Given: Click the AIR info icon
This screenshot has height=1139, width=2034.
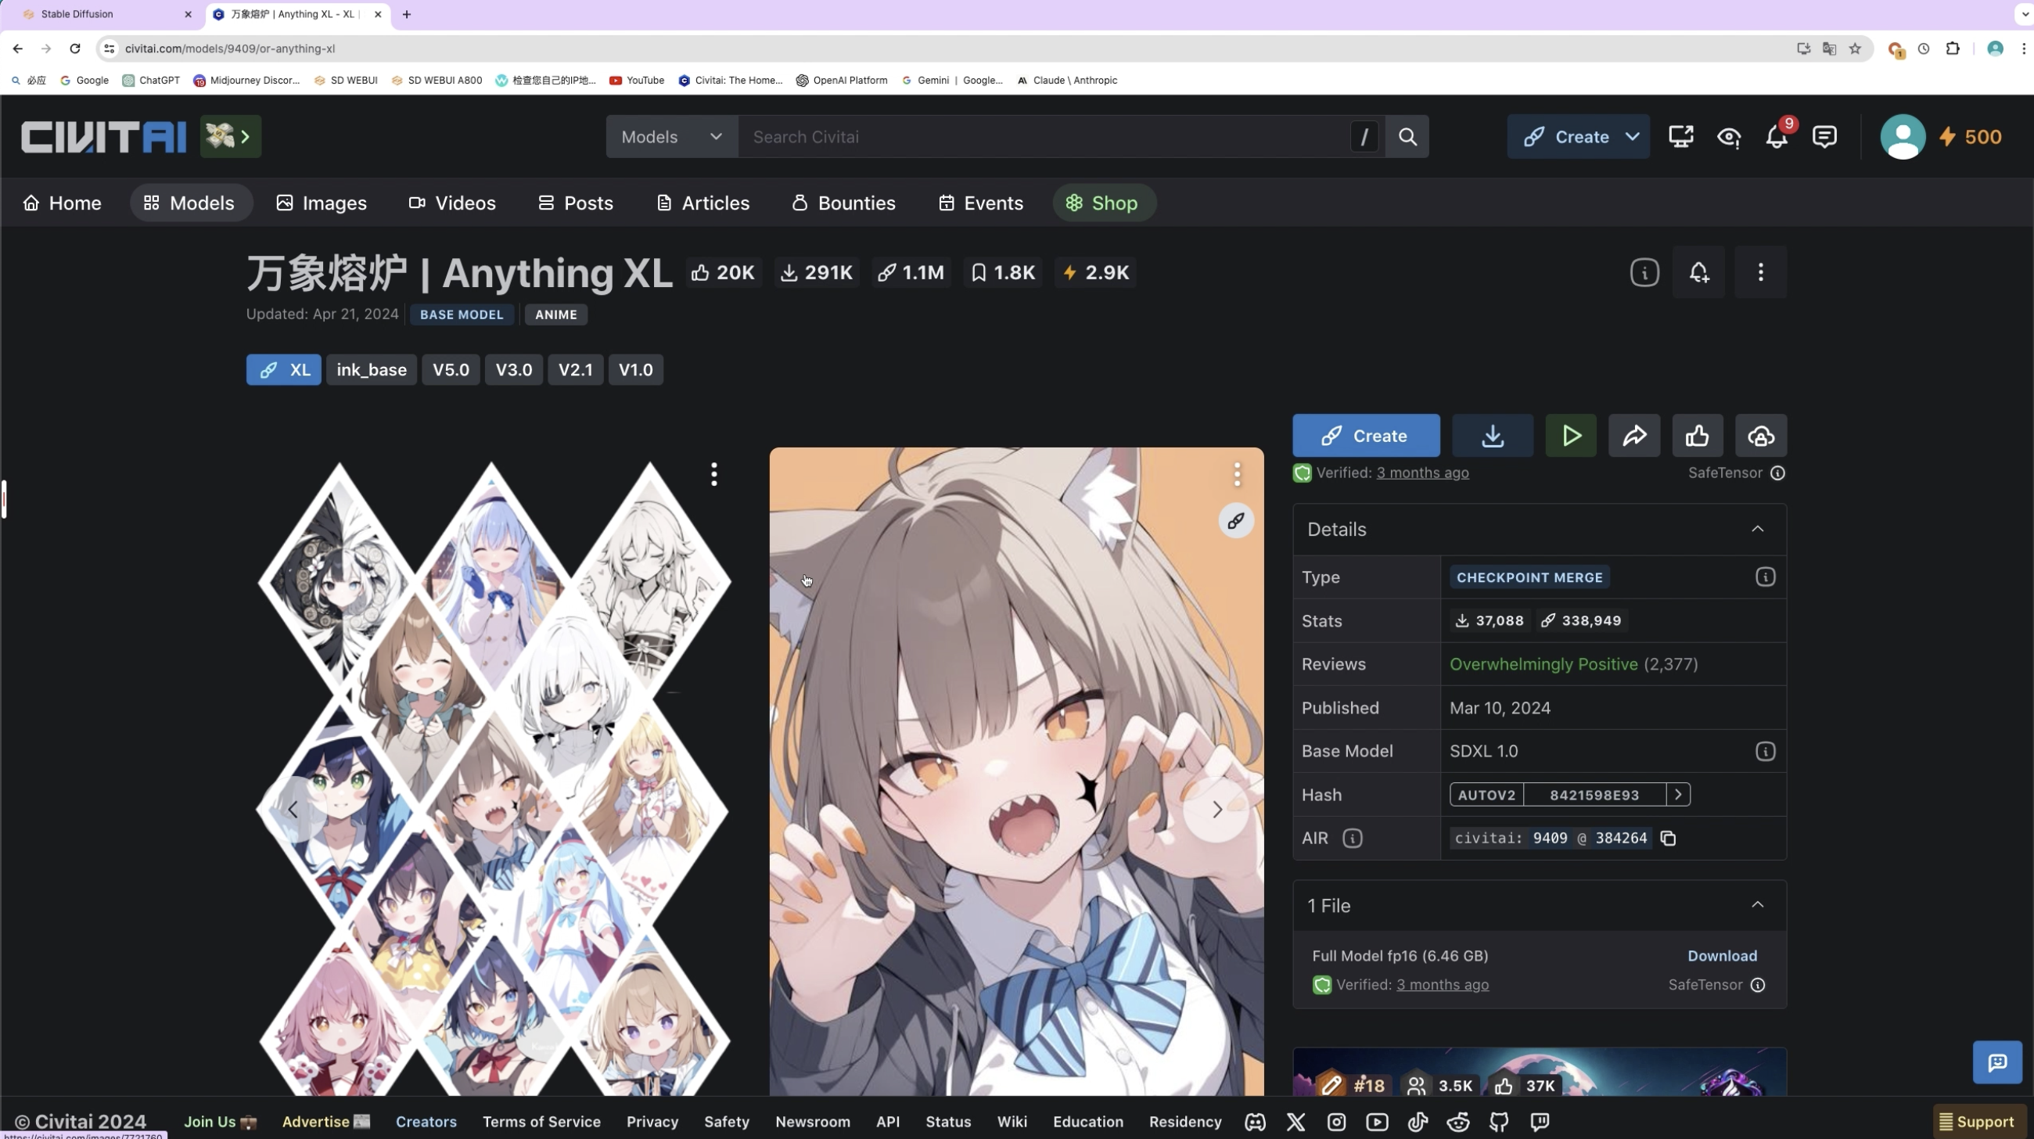Looking at the screenshot, I should pos(1353,839).
